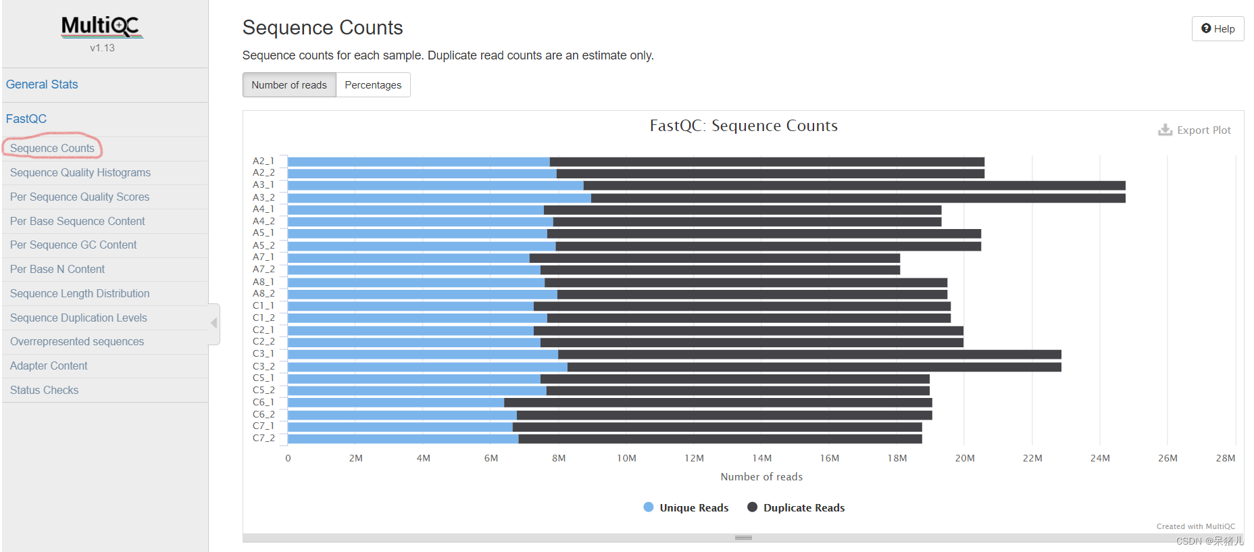Open the MultiQC logo at top of sidebar
Image resolution: width=1254 pixels, height=552 pixels.
point(102,26)
